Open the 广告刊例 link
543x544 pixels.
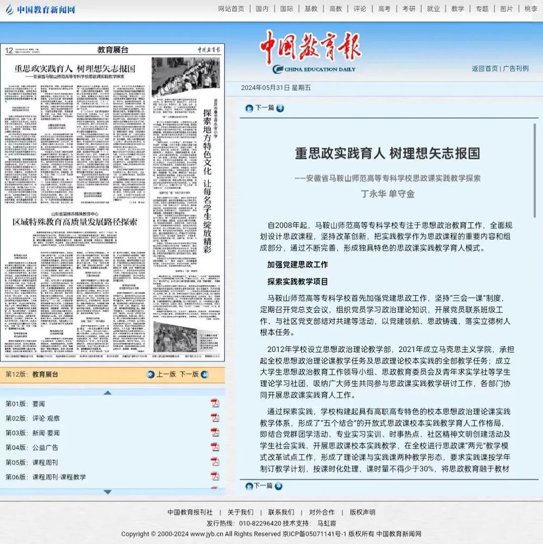point(516,68)
